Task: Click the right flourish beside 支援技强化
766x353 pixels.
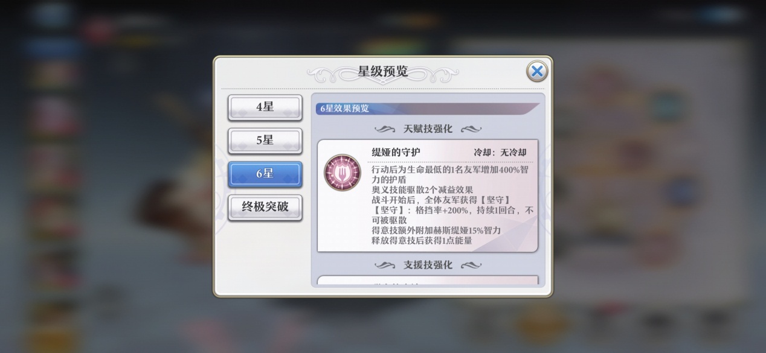Action: click(x=471, y=266)
